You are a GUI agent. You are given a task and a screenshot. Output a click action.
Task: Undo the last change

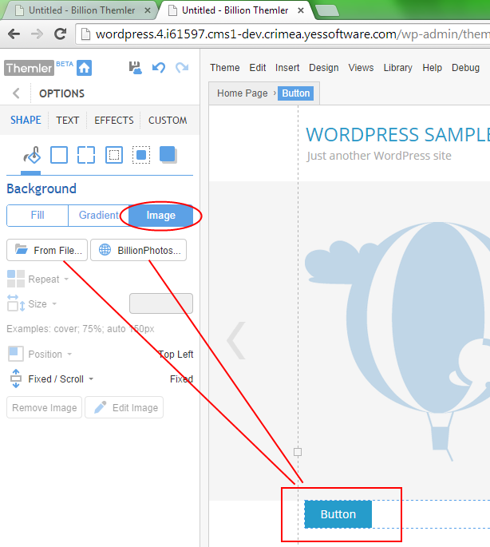click(x=158, y=68)
